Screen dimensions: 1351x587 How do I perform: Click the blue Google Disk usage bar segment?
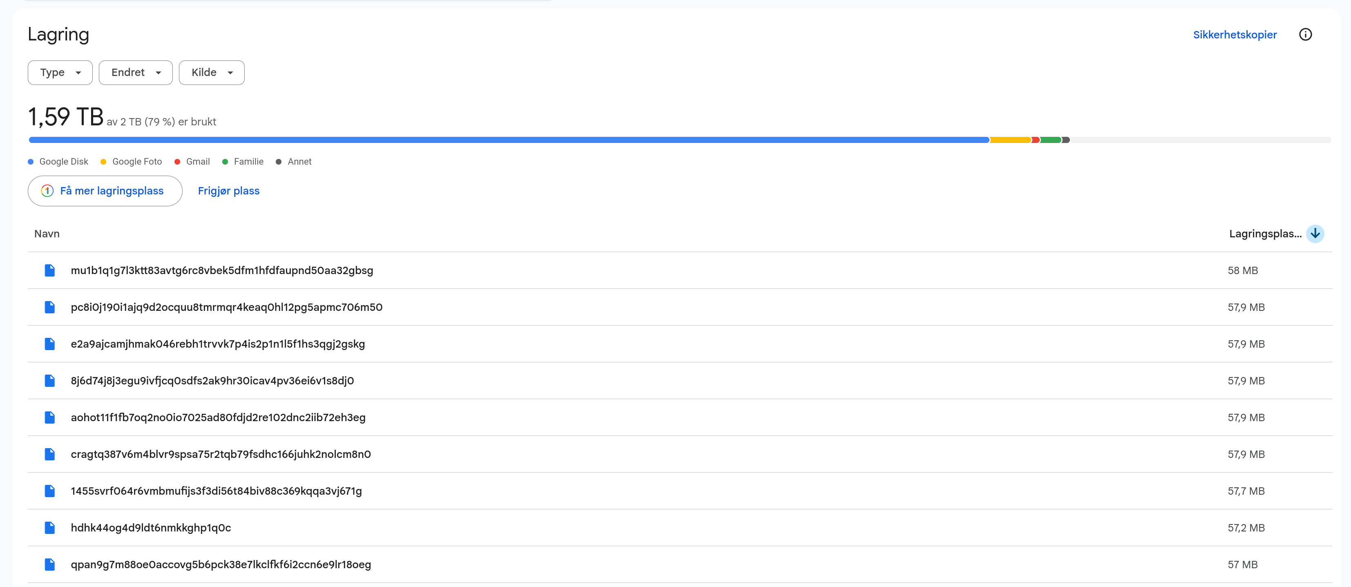tap(509, 140)
